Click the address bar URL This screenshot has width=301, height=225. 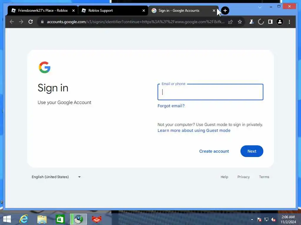tap(136, 22)
